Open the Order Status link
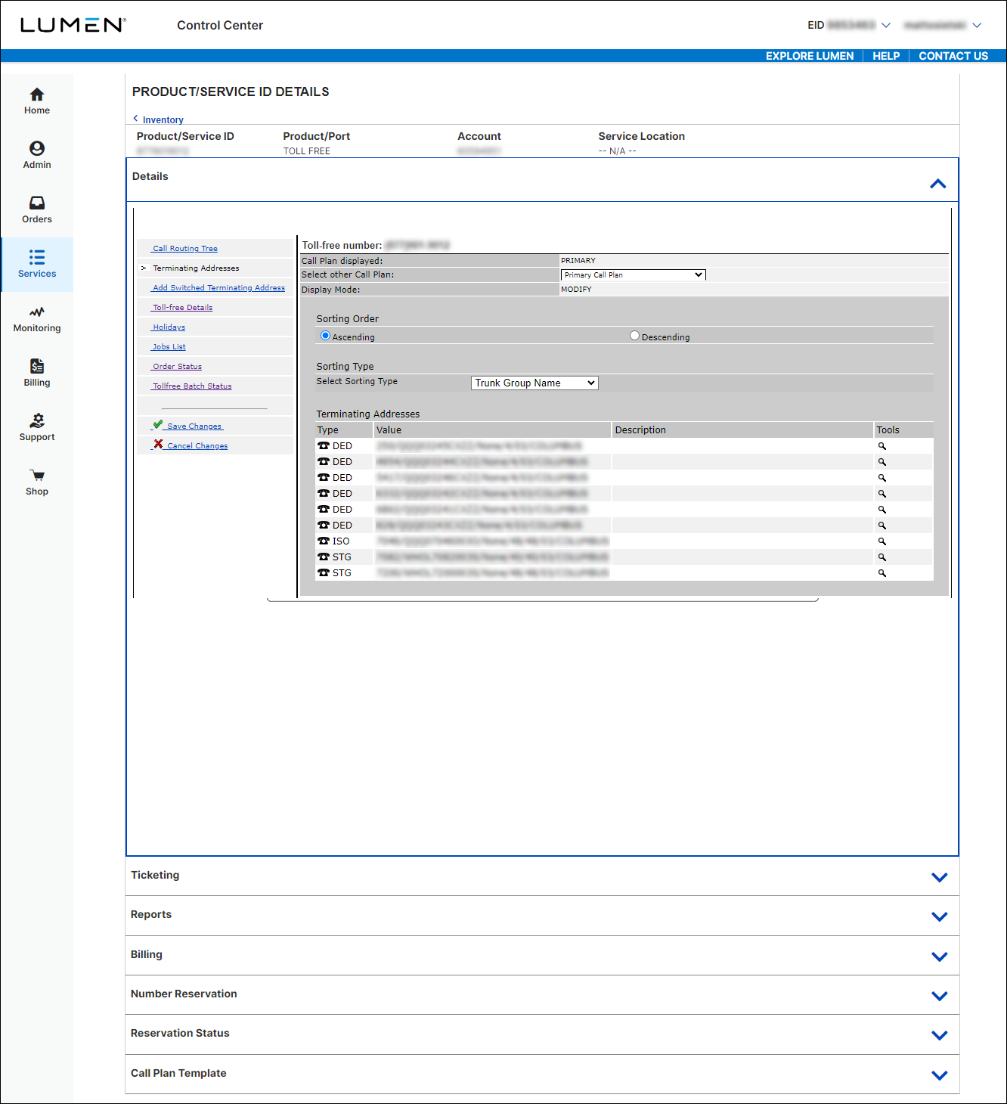The image size is (1007, 1104). pos(177,367)
